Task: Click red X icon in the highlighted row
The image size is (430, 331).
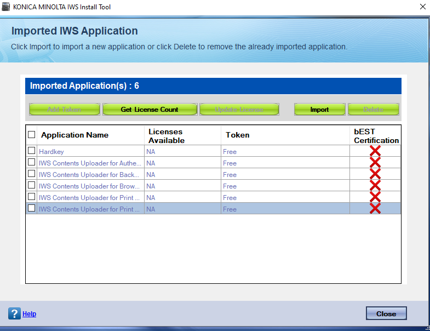Action: click(x=375, y=209)
